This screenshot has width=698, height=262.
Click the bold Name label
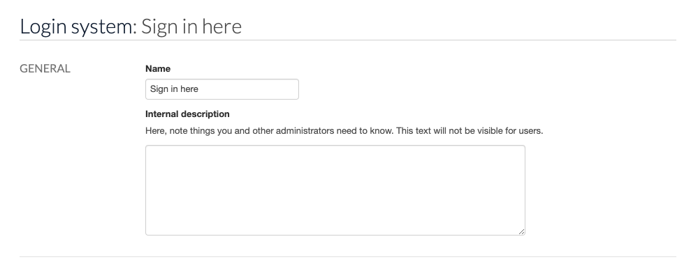pos(158,69)
